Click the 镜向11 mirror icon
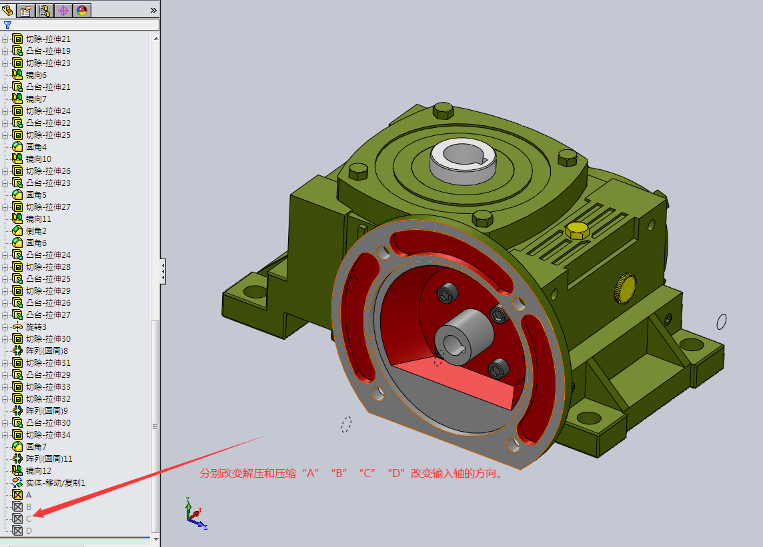 coord(17,219)
